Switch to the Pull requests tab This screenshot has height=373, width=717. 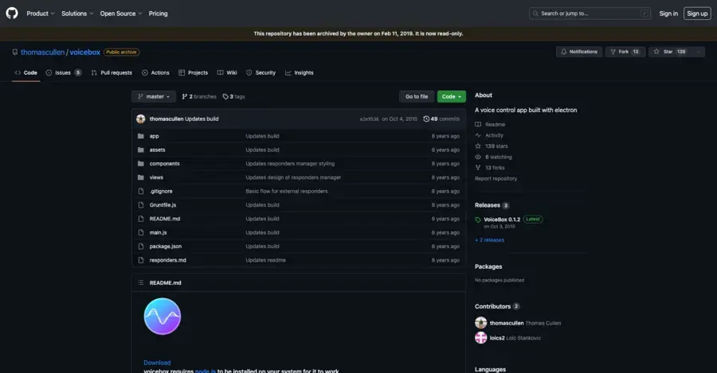click(x=112, y=72)
